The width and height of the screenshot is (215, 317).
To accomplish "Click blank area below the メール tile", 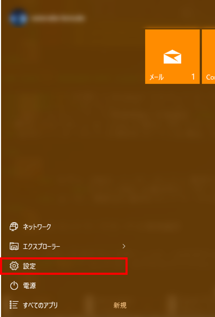I will point(172,142).
